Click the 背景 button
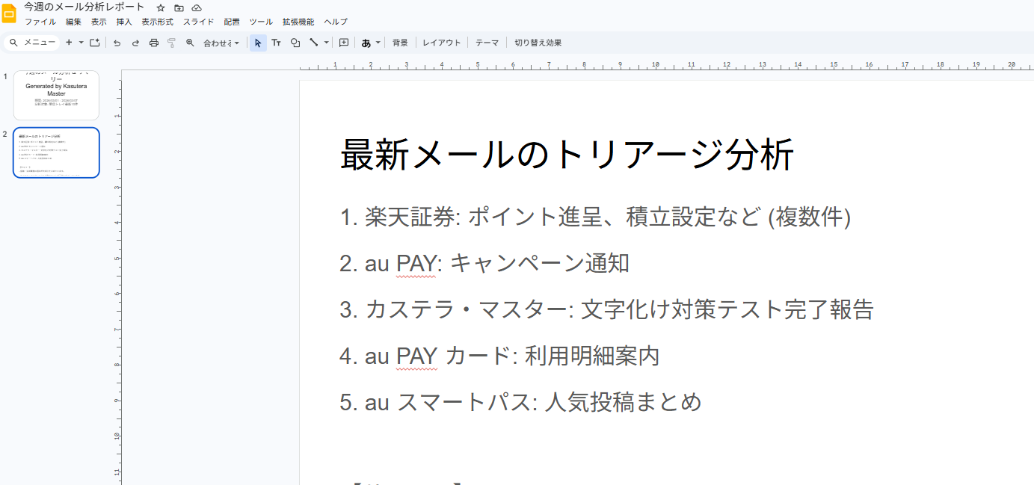 400,43
